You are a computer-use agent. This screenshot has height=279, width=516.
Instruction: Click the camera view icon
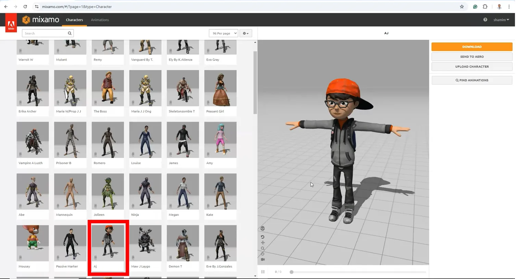263,260
